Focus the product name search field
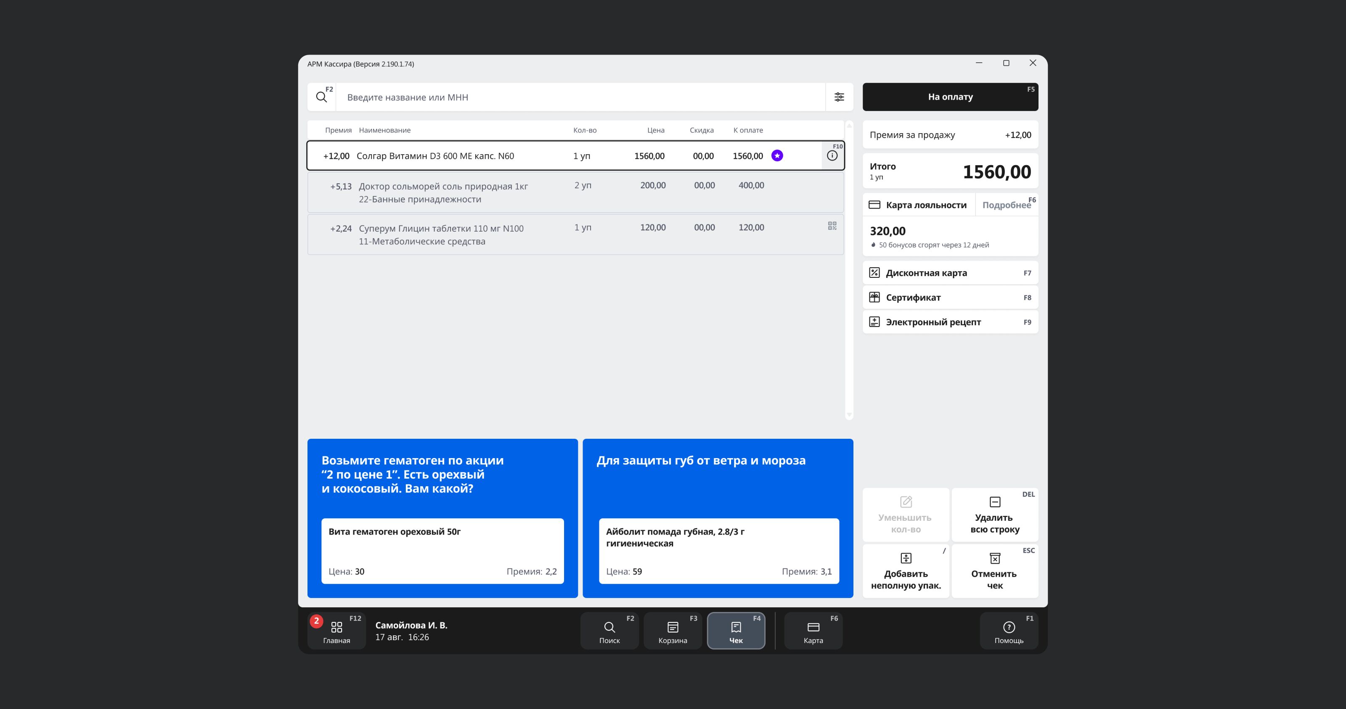Image resolution: width=1346 pixels, height=709 pixels. 580,97
